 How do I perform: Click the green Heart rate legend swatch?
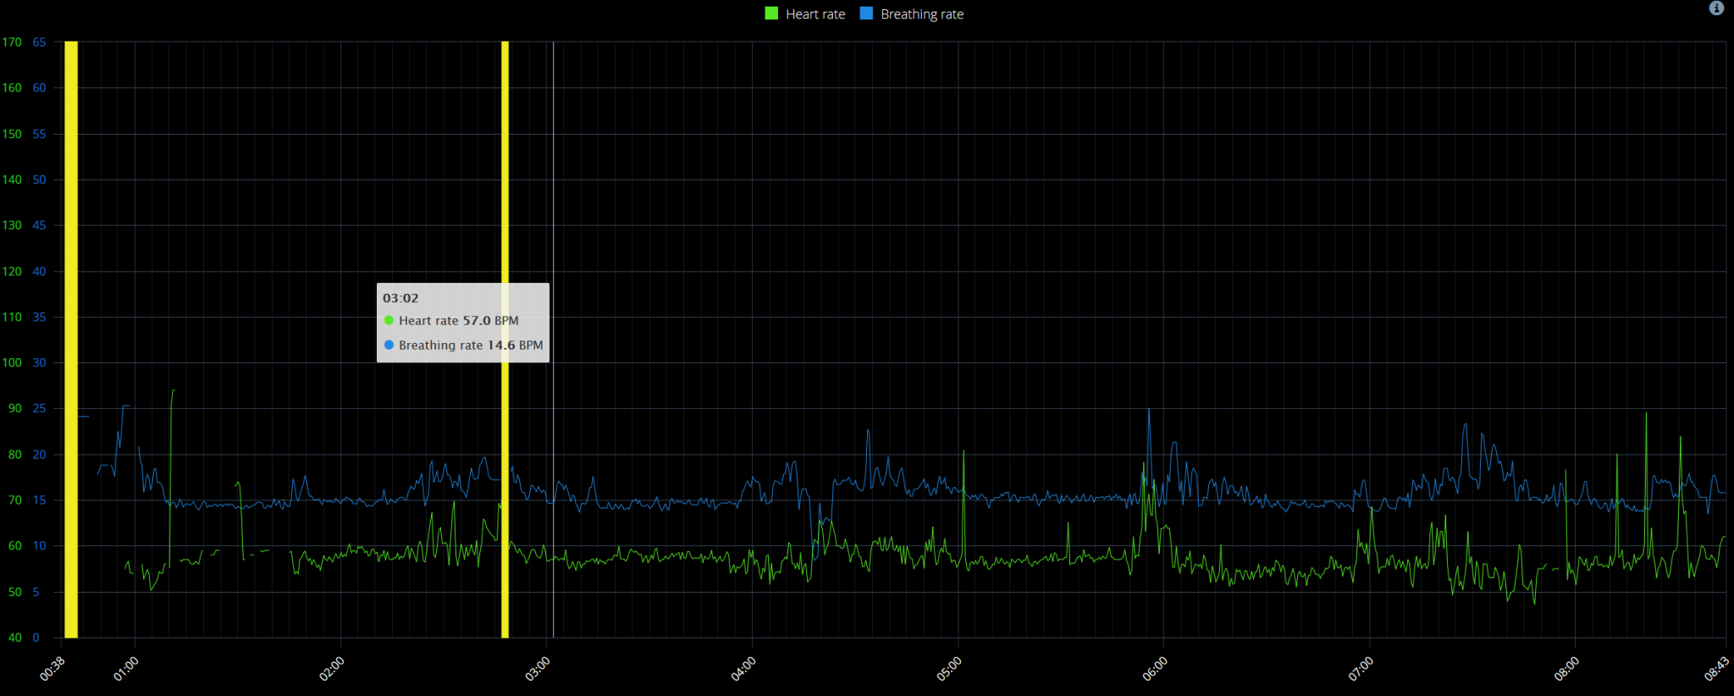pos(771,14)
